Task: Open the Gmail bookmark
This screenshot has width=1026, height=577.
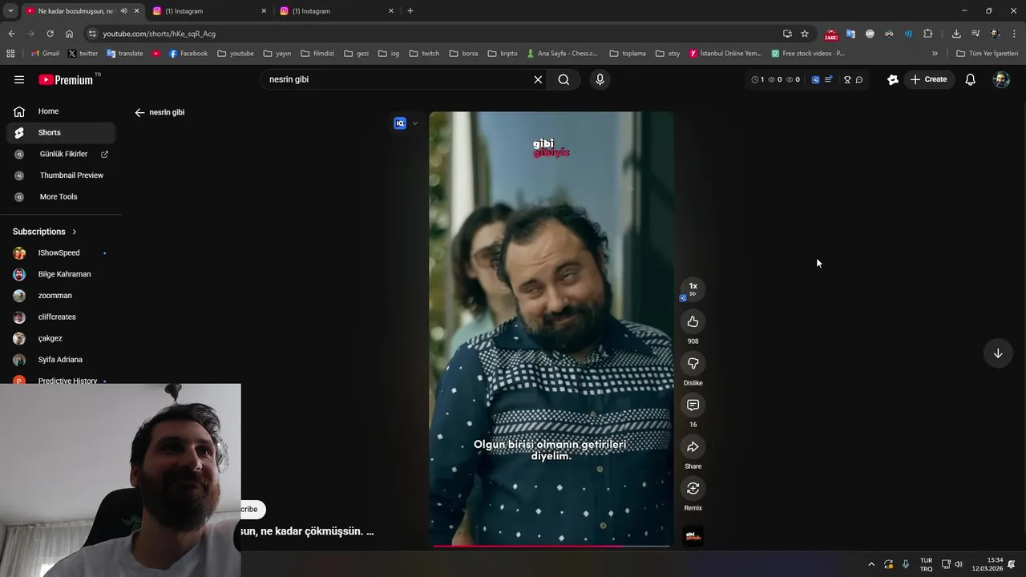Action: (x=45, y=54)
